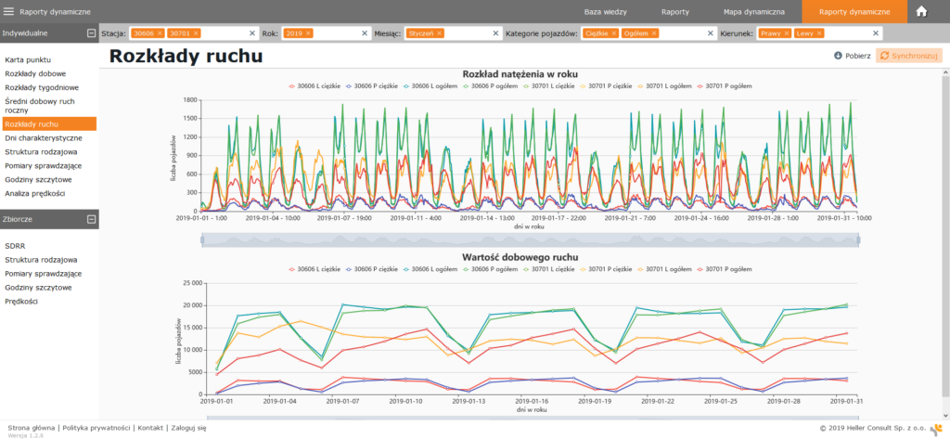Open Dni charakterystyczne report
The width and height of the screenshot is (950, 439).
coord(43,137)
